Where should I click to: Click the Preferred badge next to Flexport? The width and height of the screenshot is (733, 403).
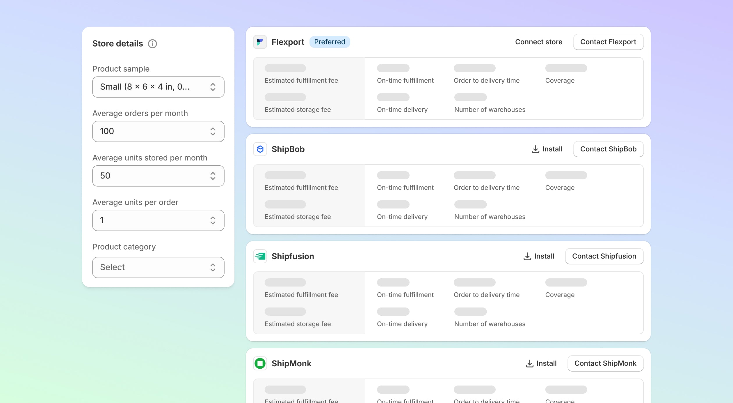(x=330, y=42)
